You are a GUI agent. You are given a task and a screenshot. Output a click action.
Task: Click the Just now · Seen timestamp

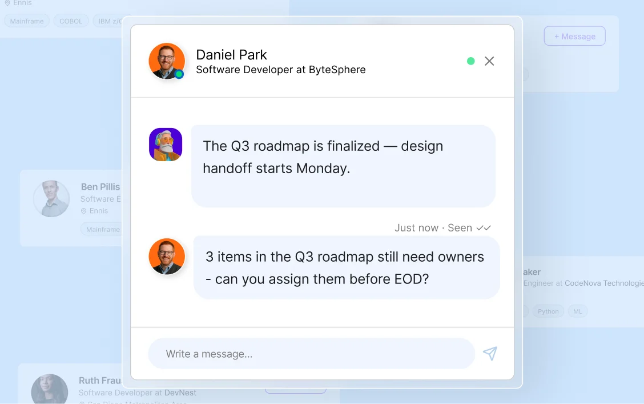click(x=433, y=227)
